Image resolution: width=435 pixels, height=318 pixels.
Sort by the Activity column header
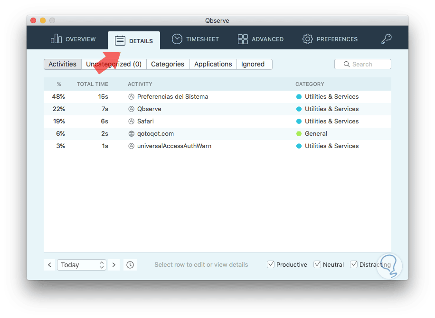click(140, 84)
